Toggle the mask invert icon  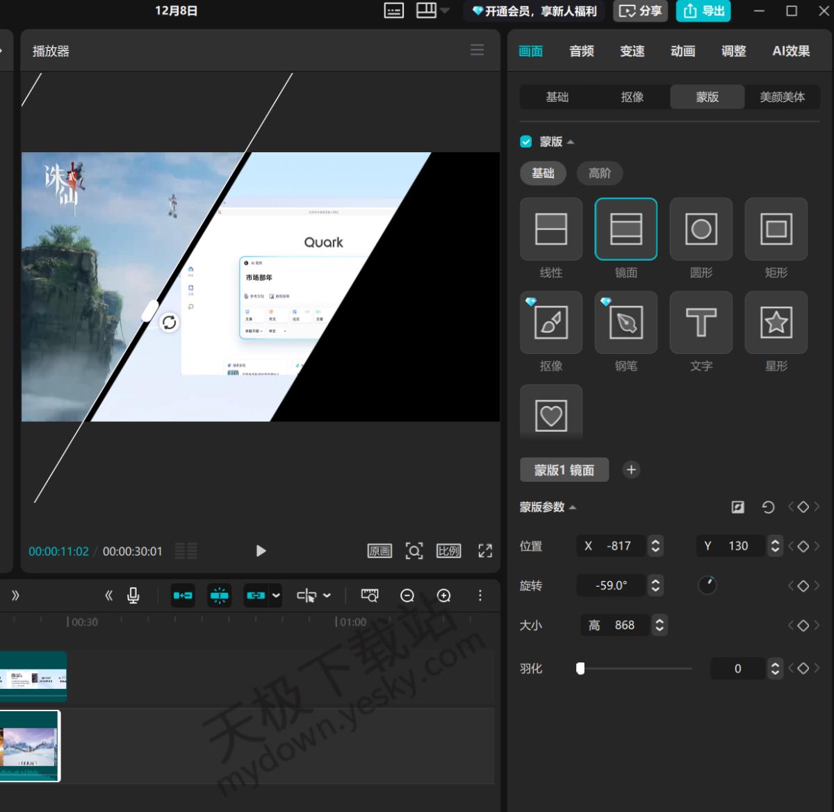738,507
